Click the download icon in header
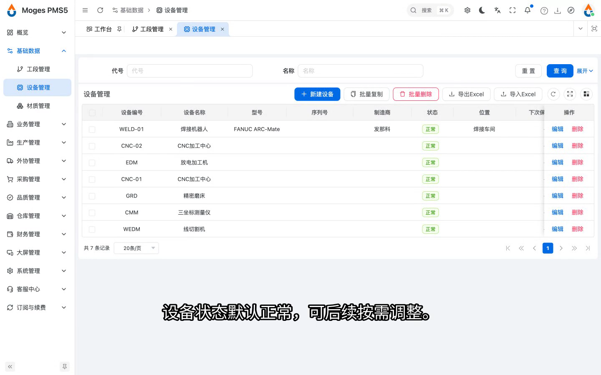601x375 pixels. (558, 11)
